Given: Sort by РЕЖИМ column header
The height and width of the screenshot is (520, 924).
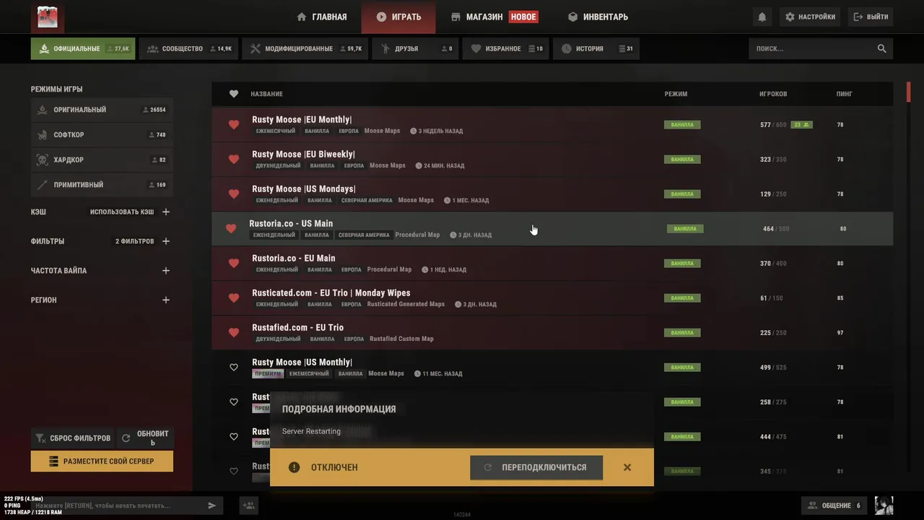Looking at the screenshot, I should (x=676, y=94).
